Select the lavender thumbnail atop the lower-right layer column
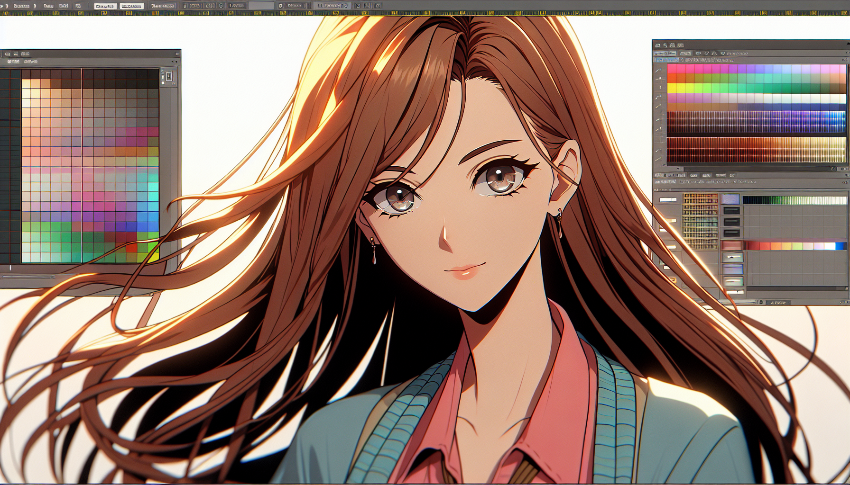850x485 pixels. (731, 199)
